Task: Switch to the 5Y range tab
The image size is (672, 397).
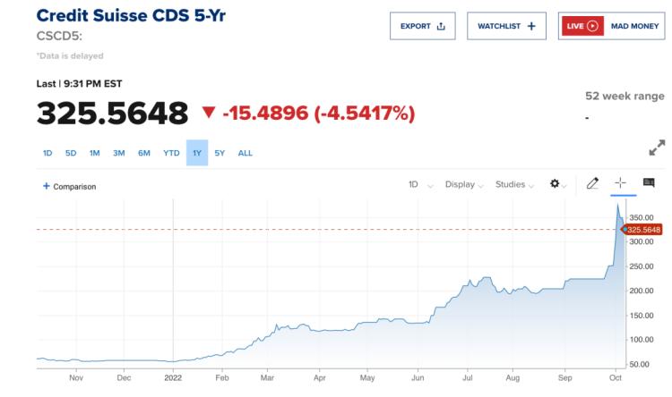Action: pyautogui.click(x=220, y=153)
